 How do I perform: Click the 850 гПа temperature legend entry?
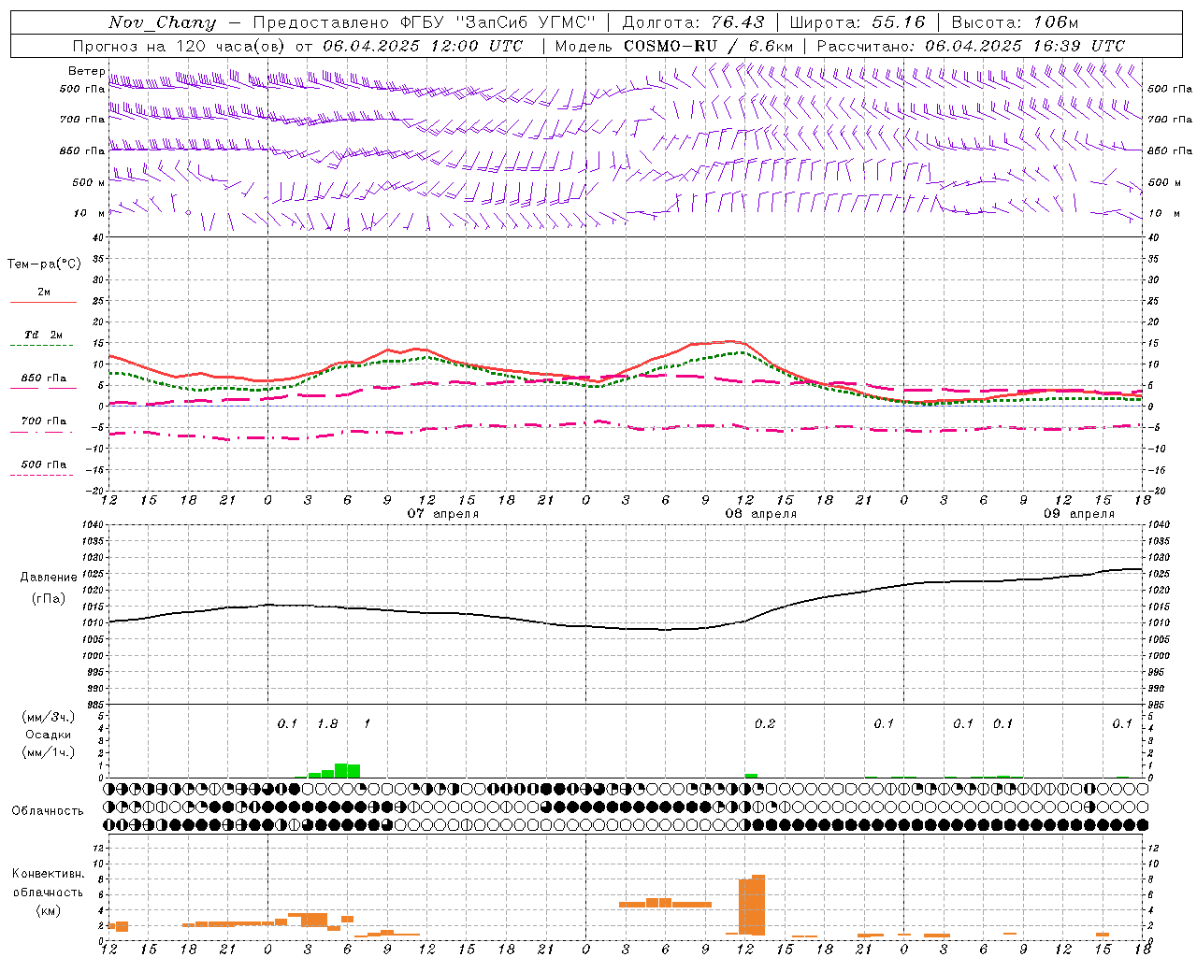[43, 382]
